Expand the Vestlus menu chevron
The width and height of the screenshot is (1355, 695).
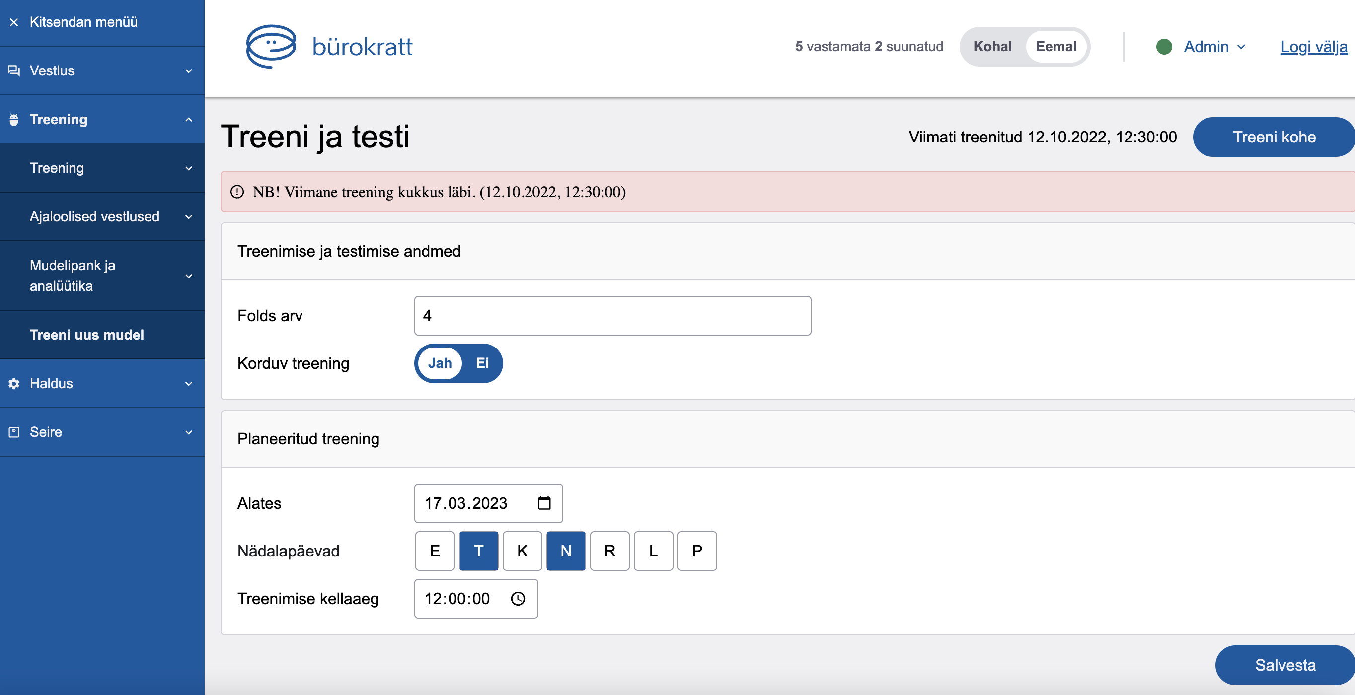[x=189, y=71]
